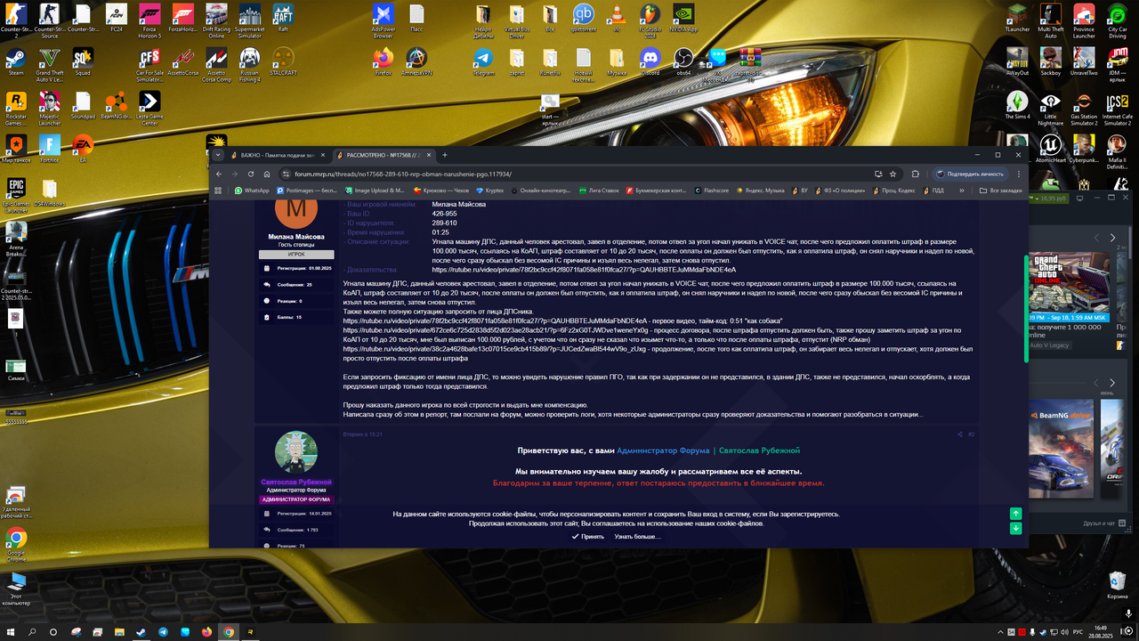
Task: Open Chrome three-dot menu
Action: pos(1018,174)
